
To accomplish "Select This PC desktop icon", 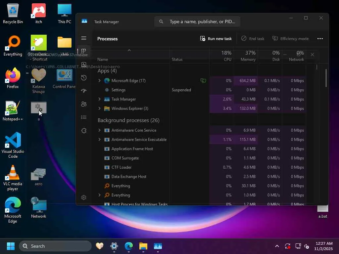I will pyautogui.click(x=65, y=14).
